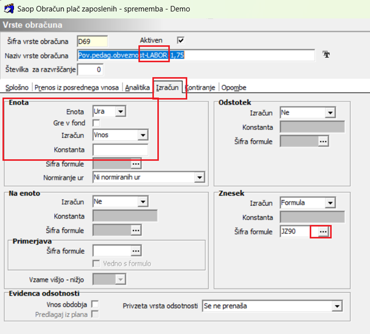Toggle the Aktiven checkbox
Image resolution: width=370 pixels, height=334 pixels.
pyautogui.click(x=181, y=40)
